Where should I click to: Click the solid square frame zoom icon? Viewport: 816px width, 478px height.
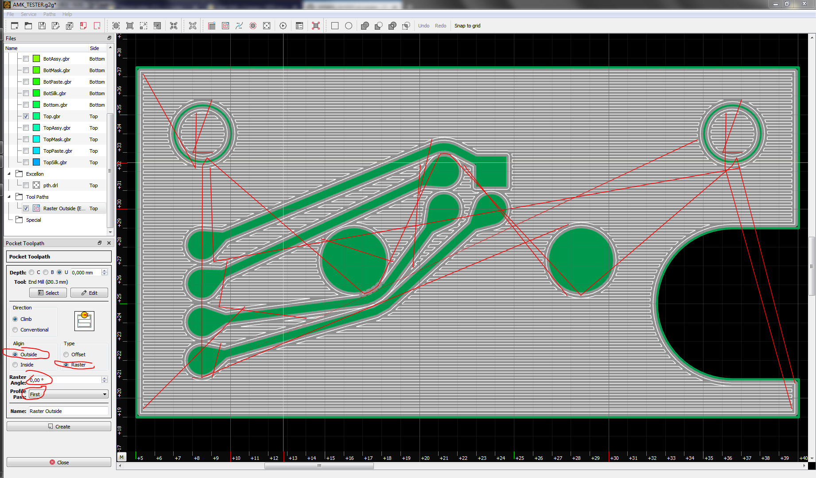coord(130,26)
